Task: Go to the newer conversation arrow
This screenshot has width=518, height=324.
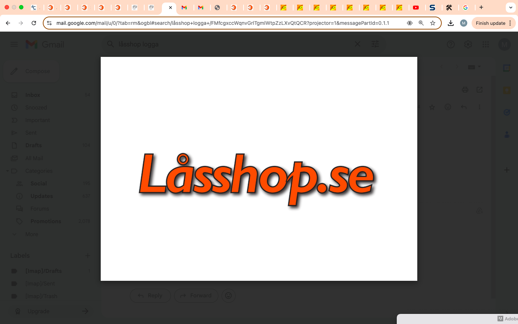Action: tap(442, 67)
